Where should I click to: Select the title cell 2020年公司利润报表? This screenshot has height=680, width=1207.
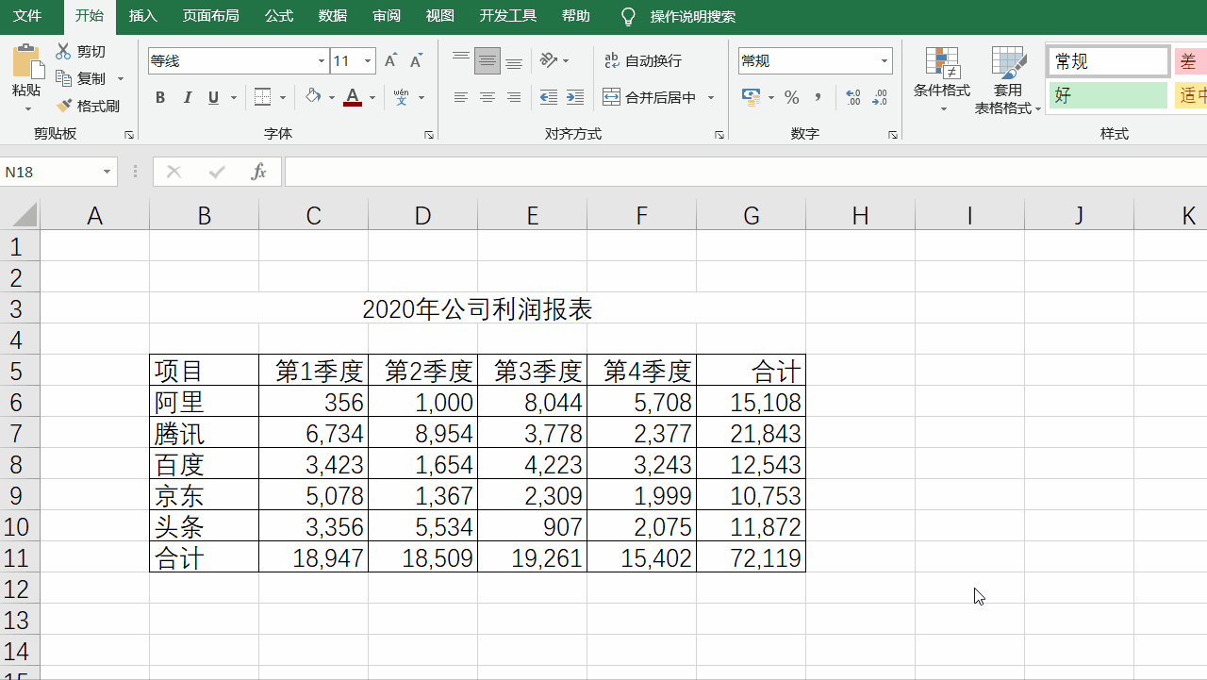477,308
